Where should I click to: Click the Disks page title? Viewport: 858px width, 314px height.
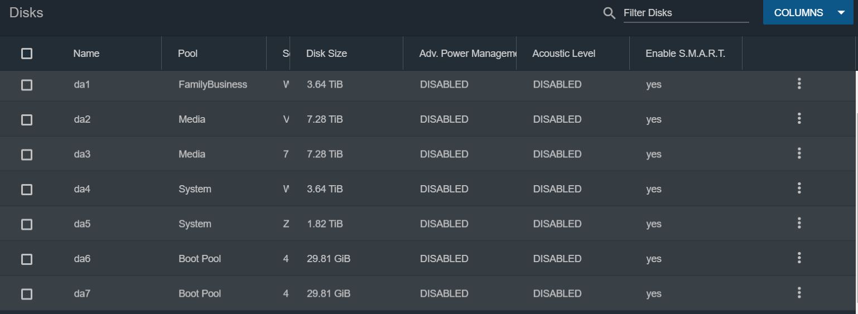26,13
